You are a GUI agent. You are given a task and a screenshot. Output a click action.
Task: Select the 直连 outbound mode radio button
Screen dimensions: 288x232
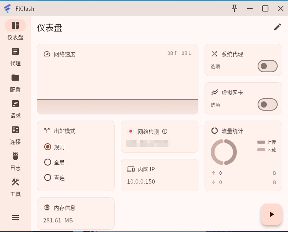click(x=48, y=177)
